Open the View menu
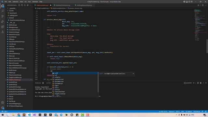The width and height of the screenshot is (208, 117). [x=21, y=2]
